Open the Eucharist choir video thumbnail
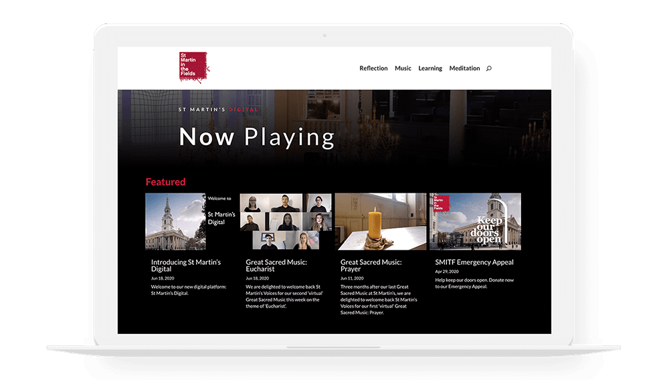Viewport: 669px width, 380px height. [286, 221]
